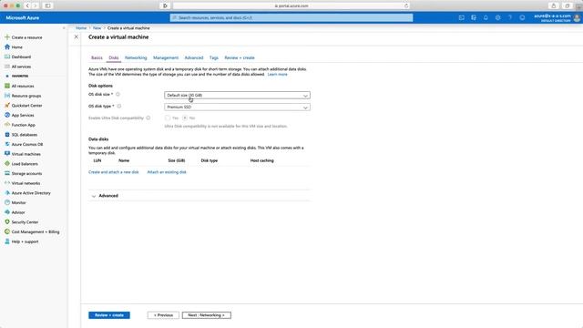This screenshot has width=583, height=328.
Task: Open Storage accounts icon
Action: click(x=7, y=173)
